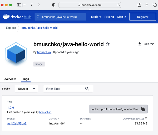The image size is (158, 135).
Task: Open the 1.0.0 tag link
Action: click(x=11, y=108)
